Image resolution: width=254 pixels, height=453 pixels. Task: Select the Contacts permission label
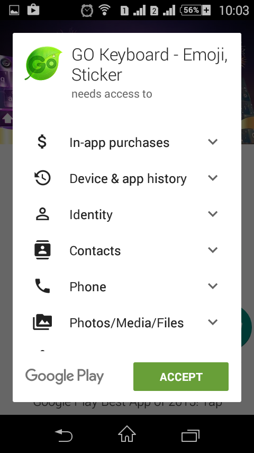pos(95,251)
